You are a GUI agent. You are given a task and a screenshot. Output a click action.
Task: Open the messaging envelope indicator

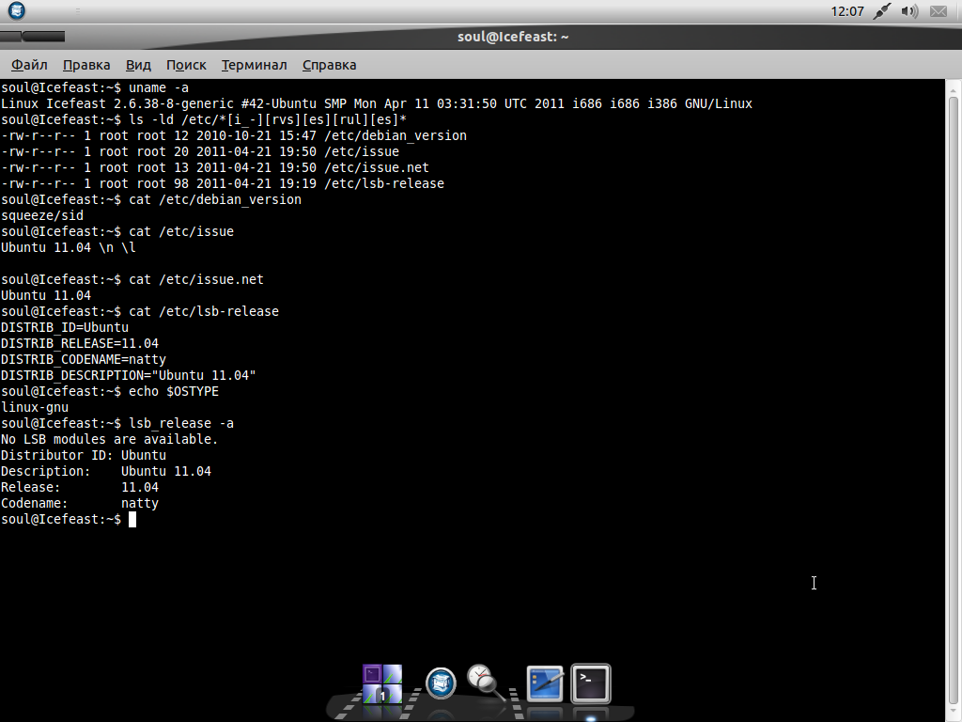(939, 11)
